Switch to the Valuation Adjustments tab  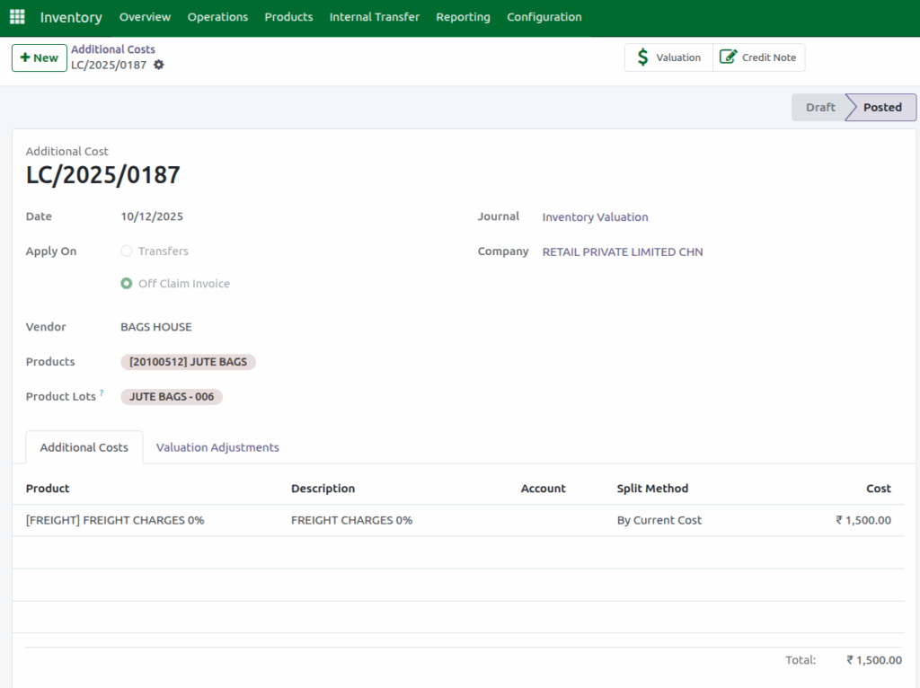[x=217, y=446]
